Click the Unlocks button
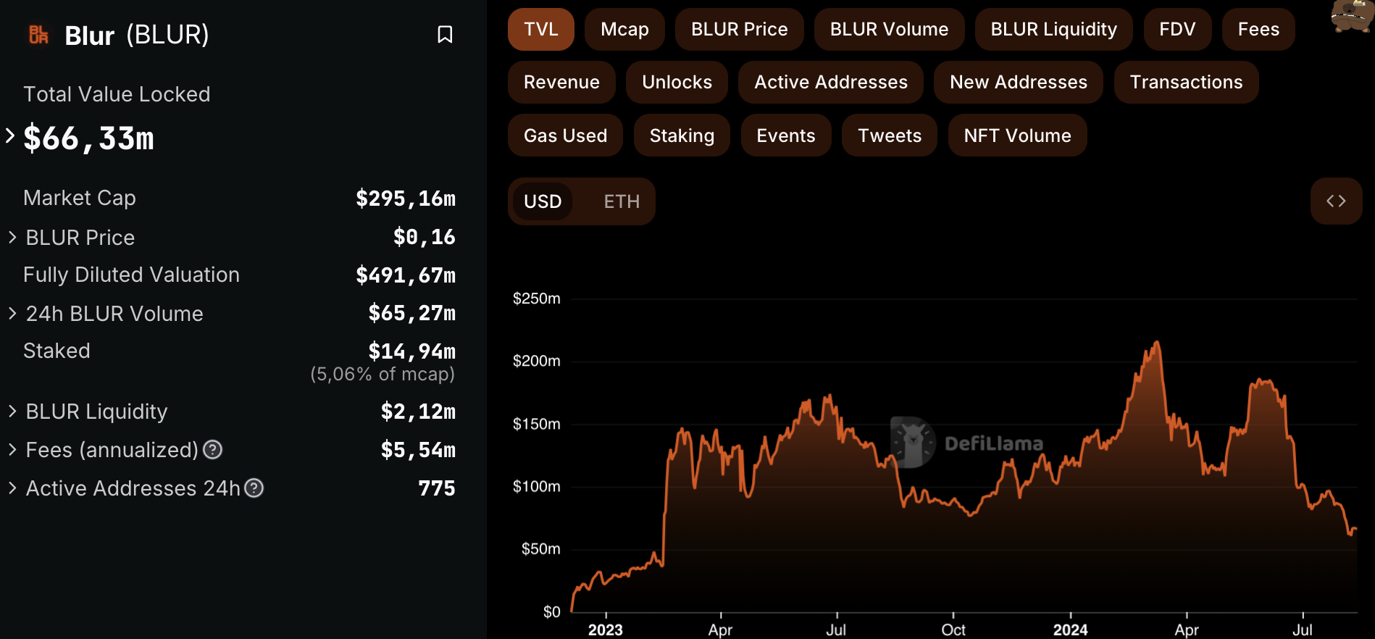 coord(677,83)
